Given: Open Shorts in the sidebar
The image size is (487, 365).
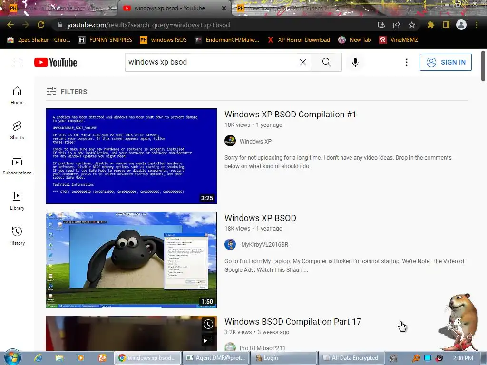Looking at the screenshot, I should [17, 131].
